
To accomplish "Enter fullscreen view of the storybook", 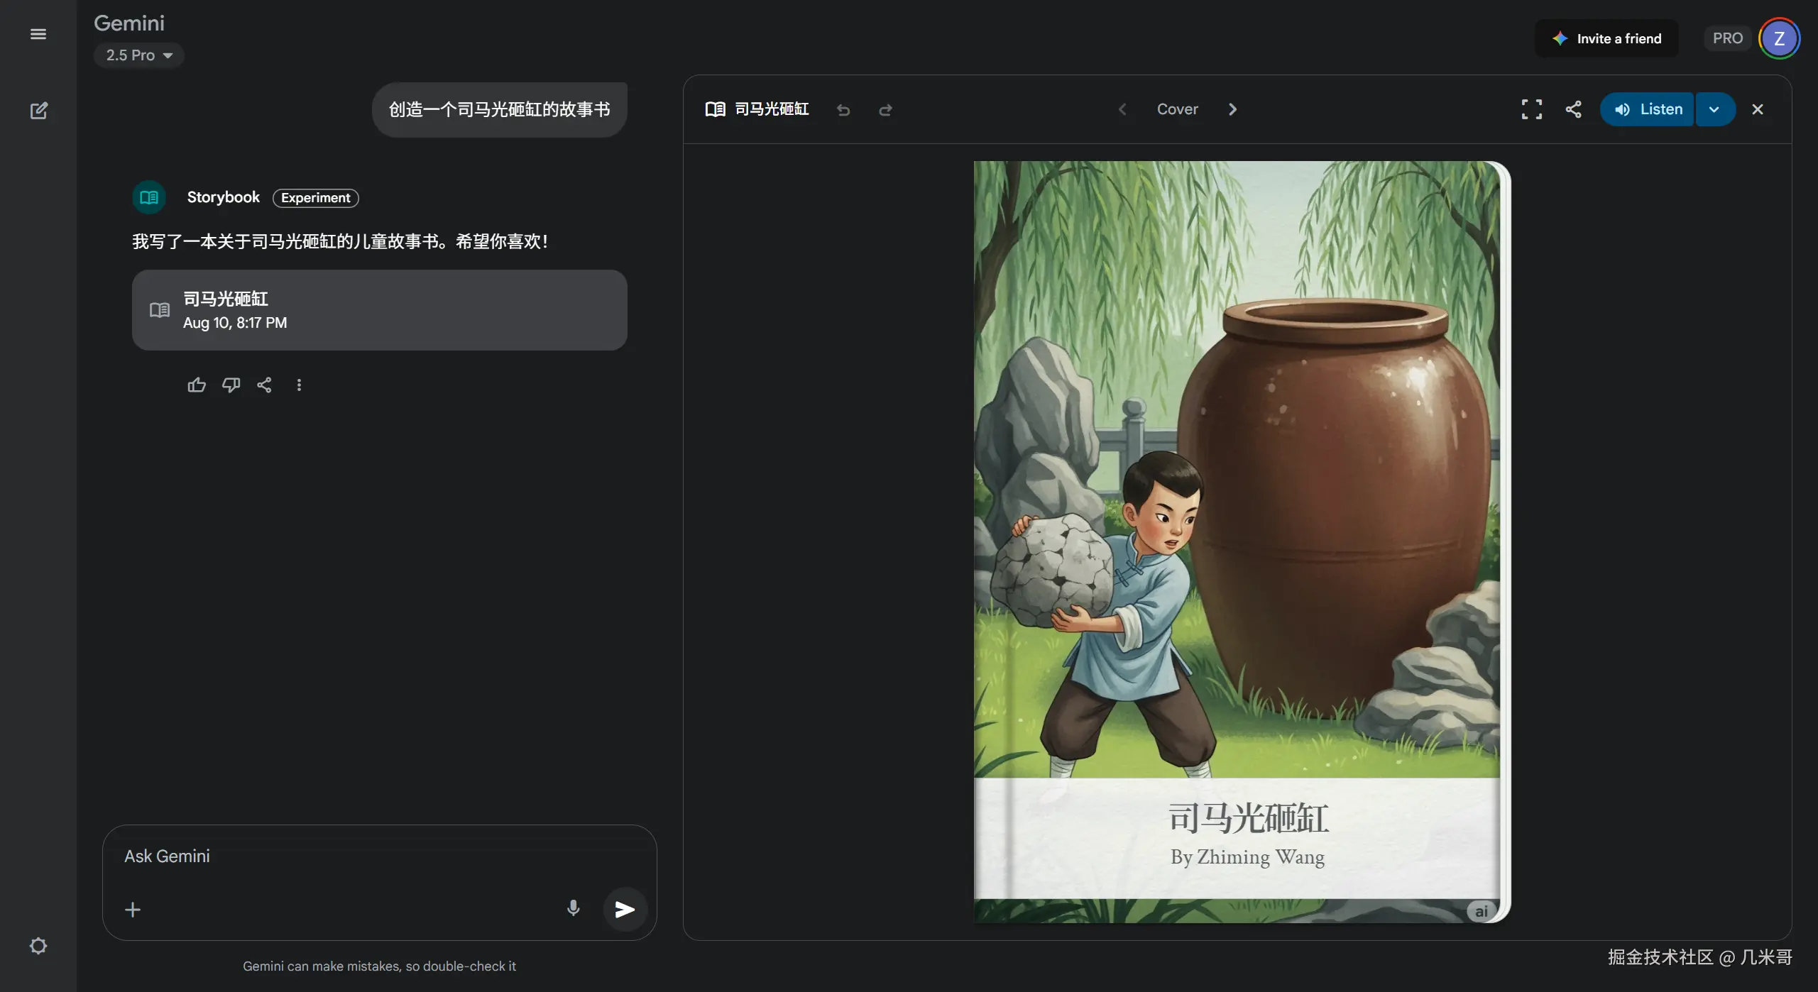I will pos(1532,109).
